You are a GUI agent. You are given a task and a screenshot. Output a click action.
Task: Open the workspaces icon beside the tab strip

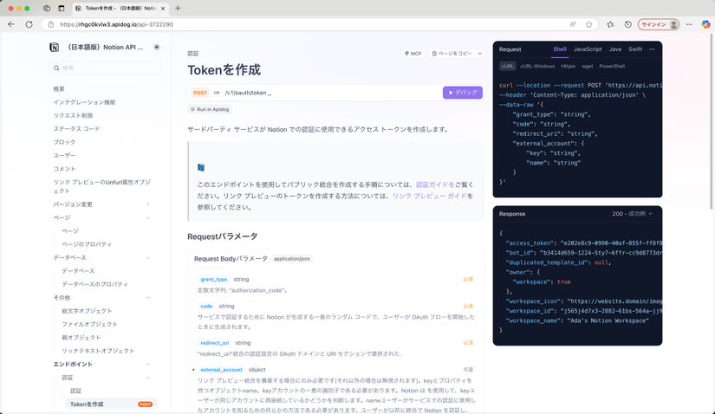point(47,8)
